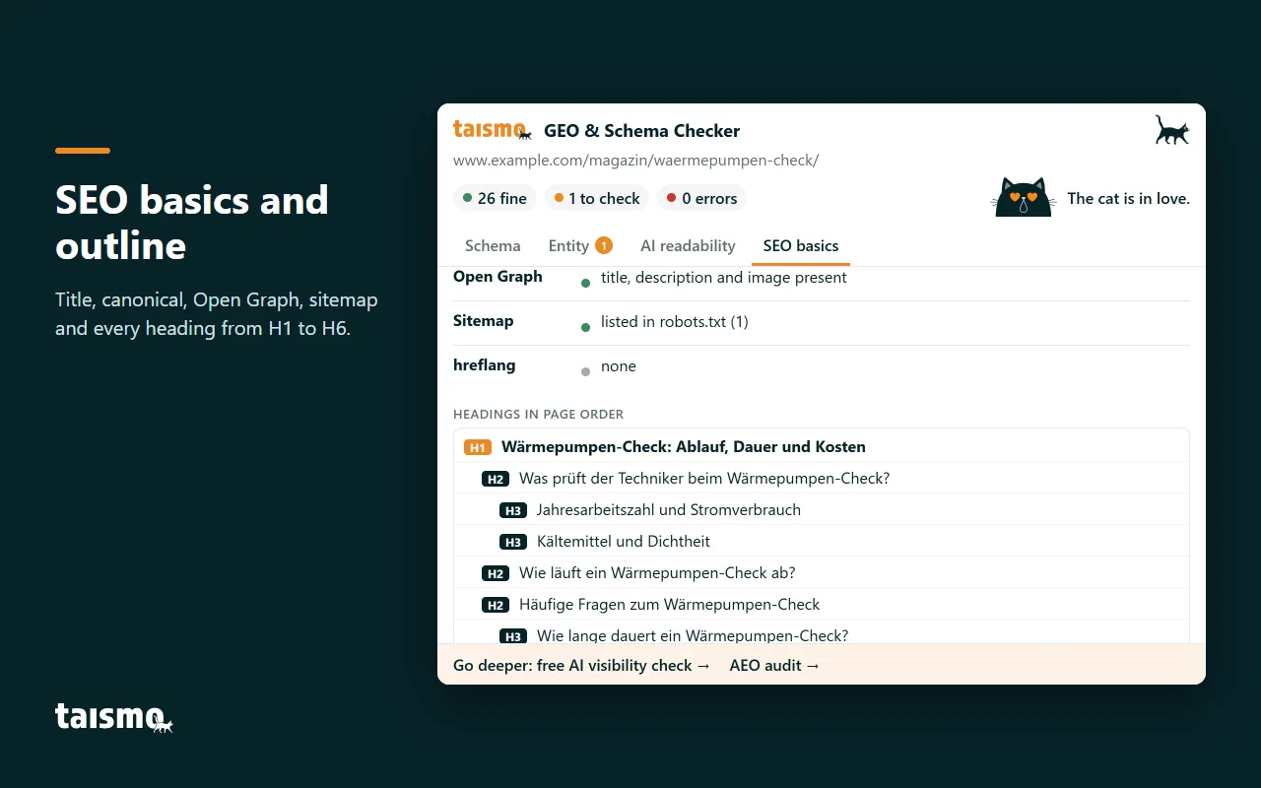Open the AEO audit link

[x=774, y=666]
